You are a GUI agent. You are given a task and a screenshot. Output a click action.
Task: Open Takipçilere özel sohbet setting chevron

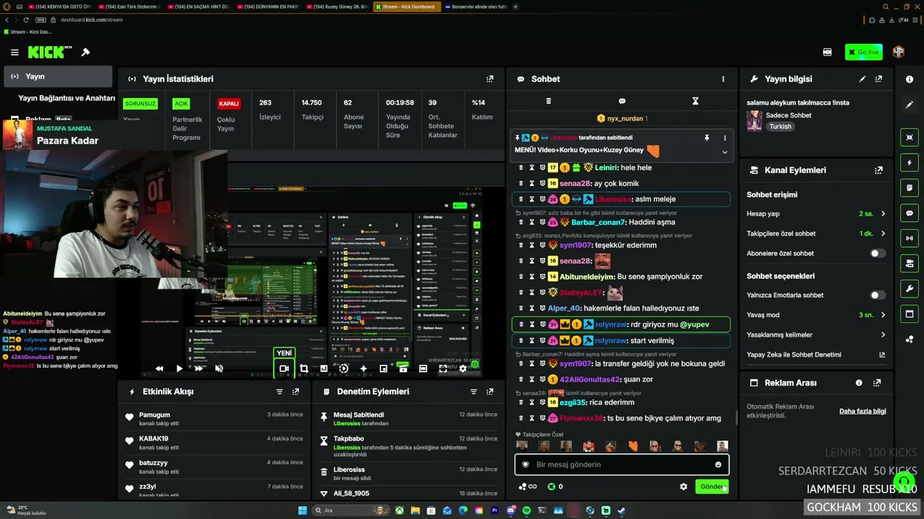[883, 234]
